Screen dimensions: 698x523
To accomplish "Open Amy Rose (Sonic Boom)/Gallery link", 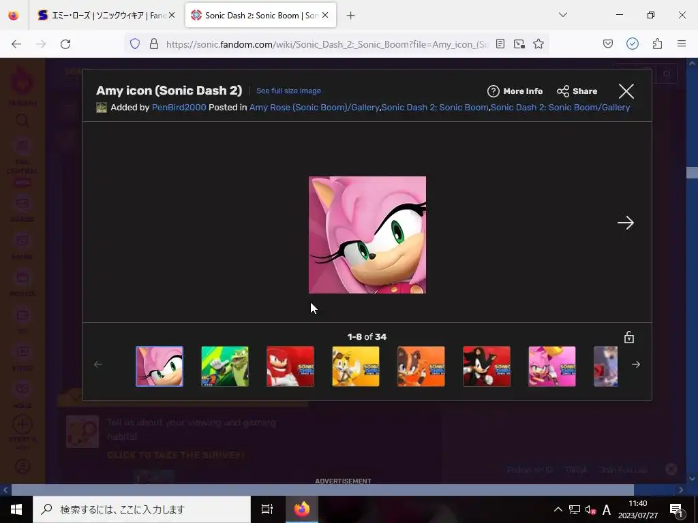I will pyautogui.click(x=314, y=107).
